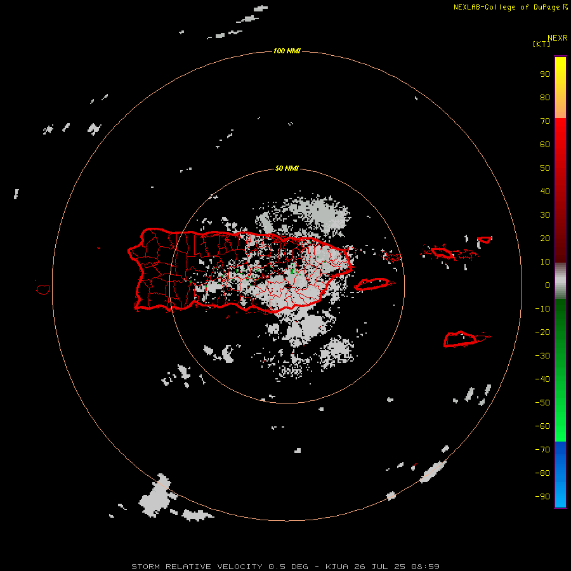
Task: Click the Storm Relative Velocity caption at bottom
Action: click(x=285, y=567)
